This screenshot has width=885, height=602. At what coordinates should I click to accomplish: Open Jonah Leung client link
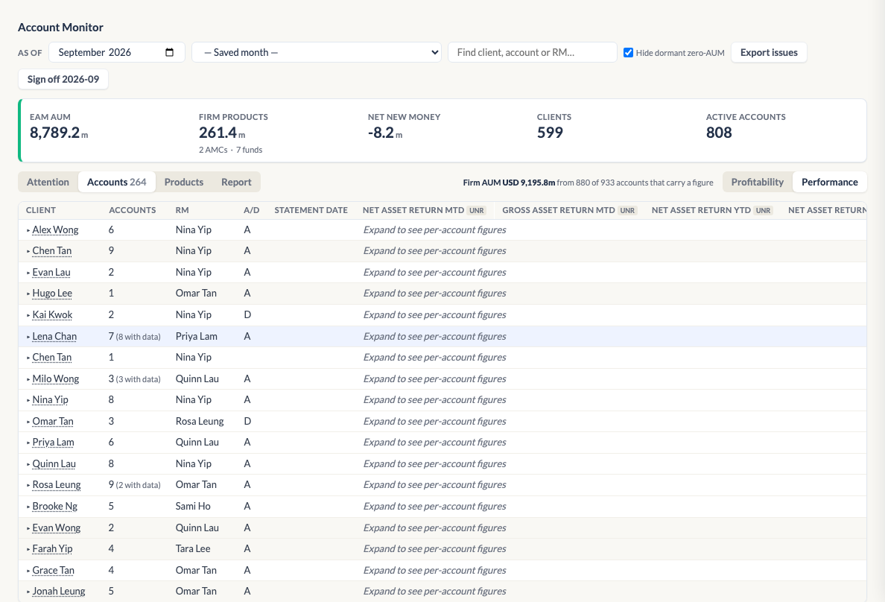tap(59, 592)
